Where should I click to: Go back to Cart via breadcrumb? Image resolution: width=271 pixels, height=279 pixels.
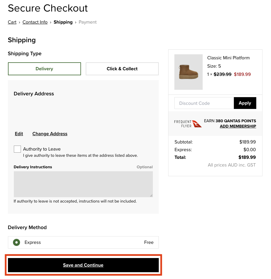click(x=12, y=22)
